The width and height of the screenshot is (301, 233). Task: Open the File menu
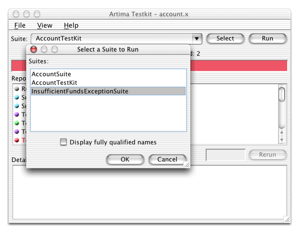20,25
